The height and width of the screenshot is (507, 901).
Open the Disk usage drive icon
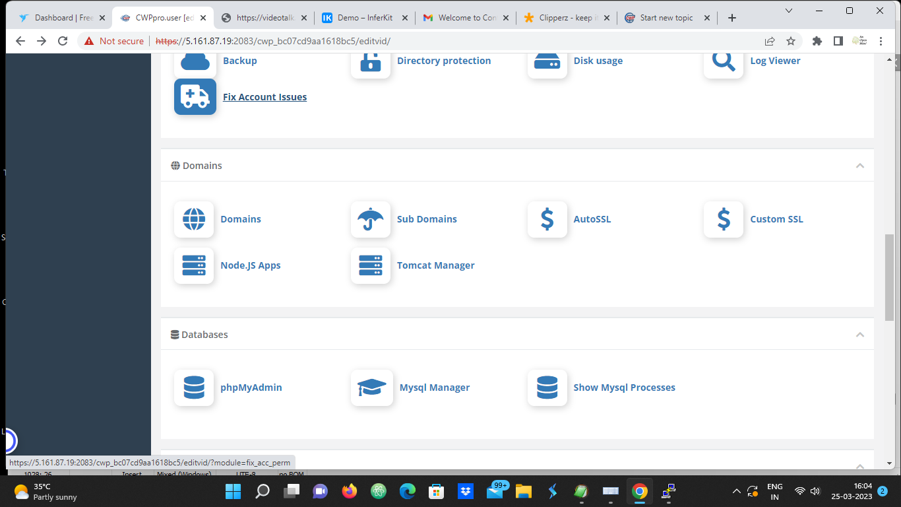547,64
